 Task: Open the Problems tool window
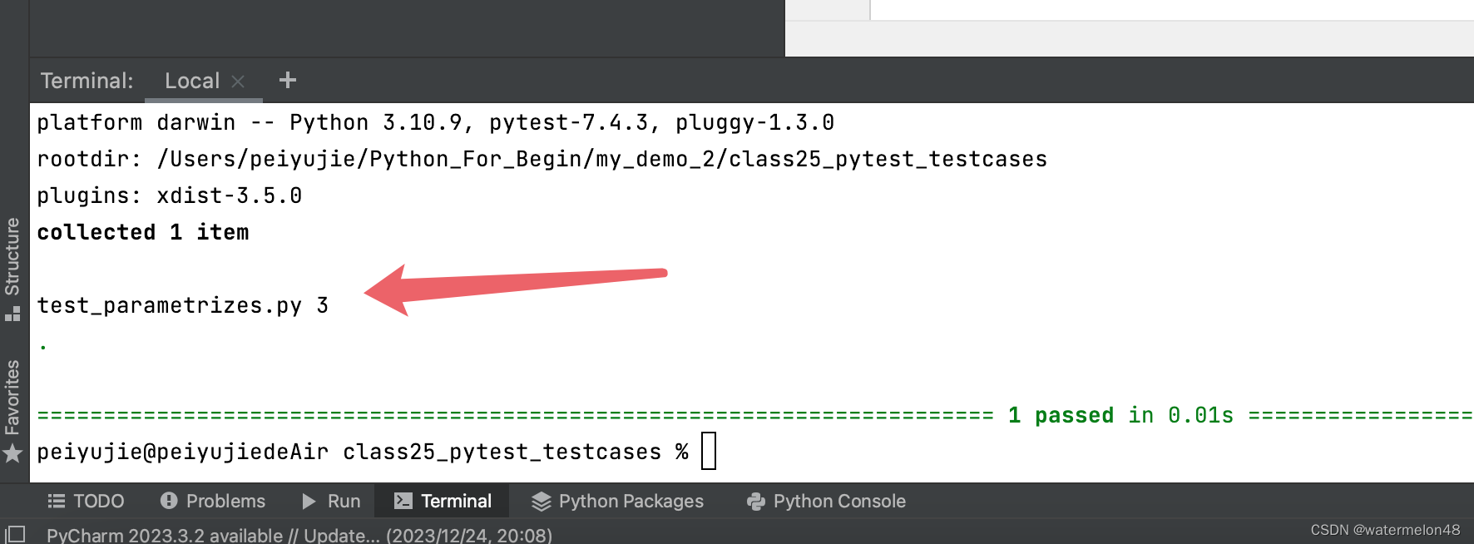pos(213,501)
